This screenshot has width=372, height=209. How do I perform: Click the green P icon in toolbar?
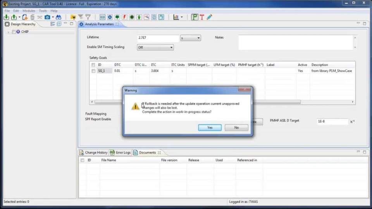pos(195,17)
